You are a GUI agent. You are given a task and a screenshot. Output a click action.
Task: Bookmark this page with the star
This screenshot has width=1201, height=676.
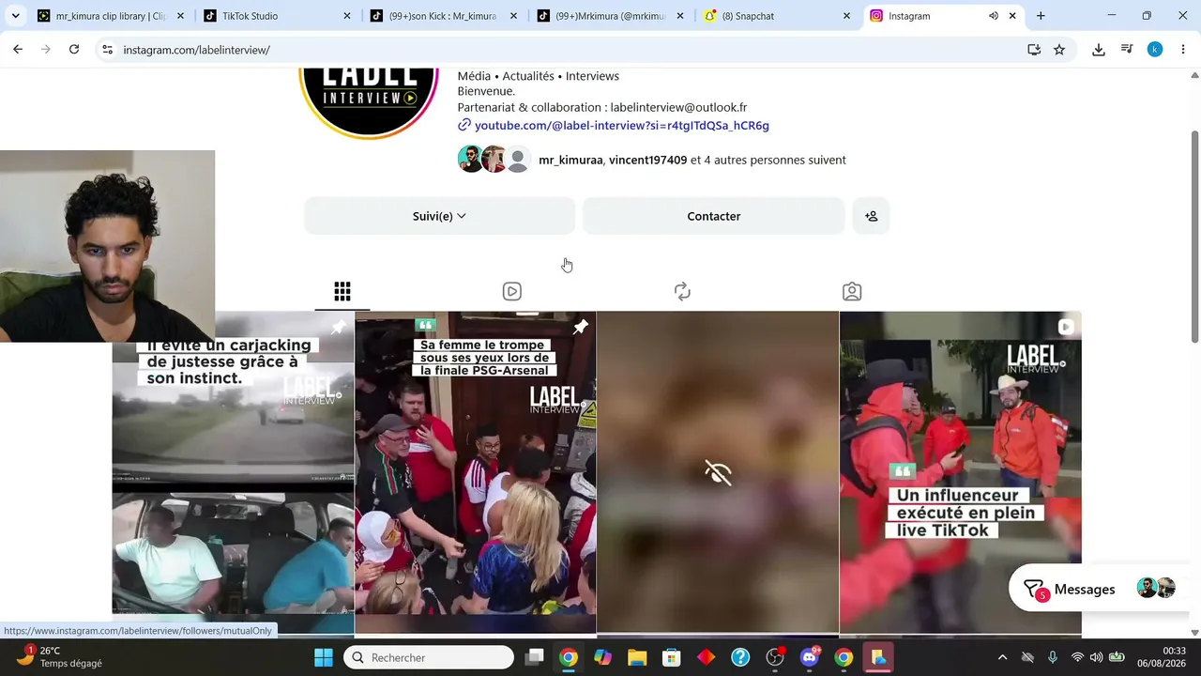[x=1059, y=50]
